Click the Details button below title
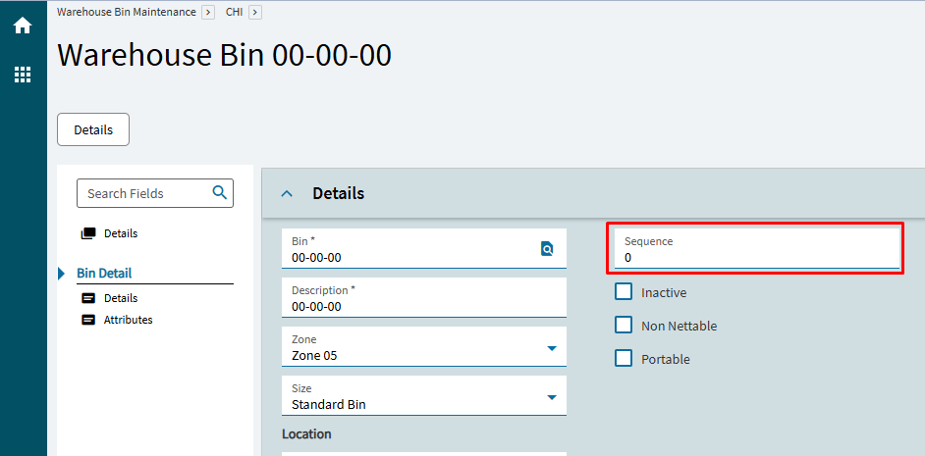 click(x=93, y=129)
